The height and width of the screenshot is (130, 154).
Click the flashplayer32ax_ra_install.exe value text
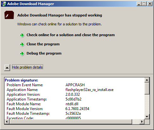pyautogui.click(x=89, y=90)
